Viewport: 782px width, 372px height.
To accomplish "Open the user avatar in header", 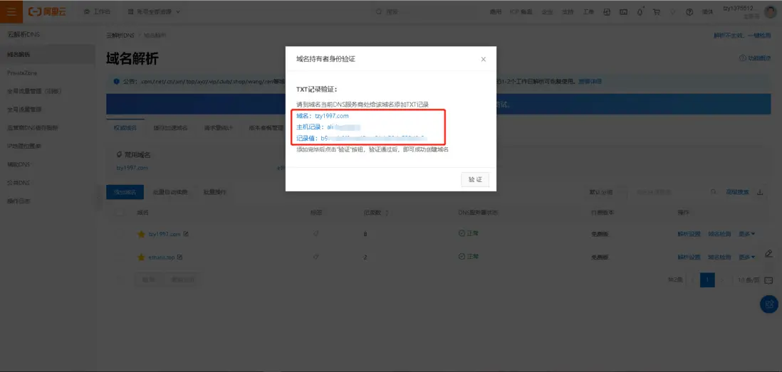I will [771, 11].
